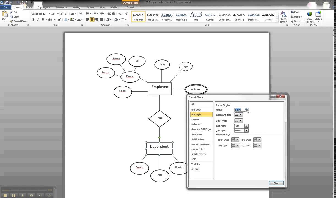Click Align Text Left icon

(x=87, y=20)
